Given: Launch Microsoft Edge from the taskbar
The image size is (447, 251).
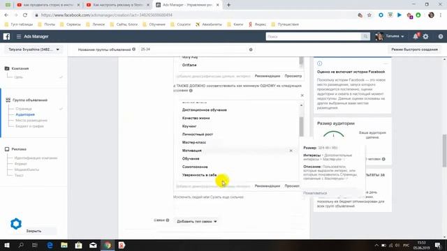Looking at the screenshot, I should 50,245.
